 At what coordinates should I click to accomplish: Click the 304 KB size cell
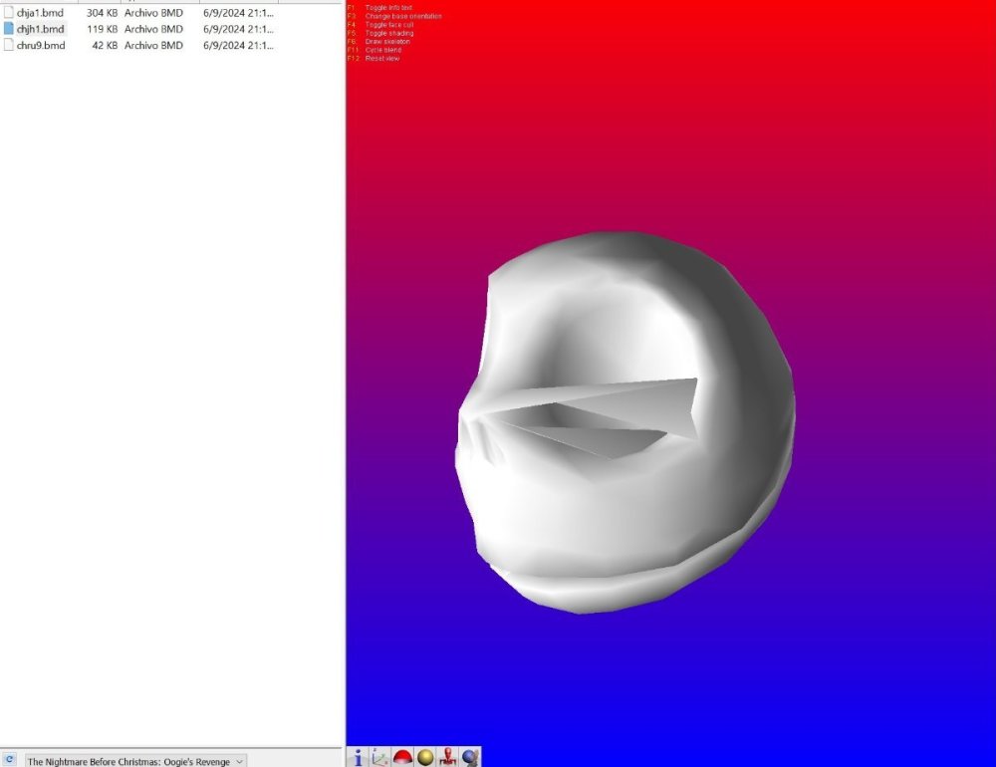point(102,13)
